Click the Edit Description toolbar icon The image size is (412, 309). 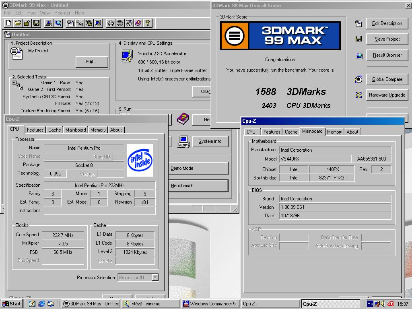tap(70, 23)
